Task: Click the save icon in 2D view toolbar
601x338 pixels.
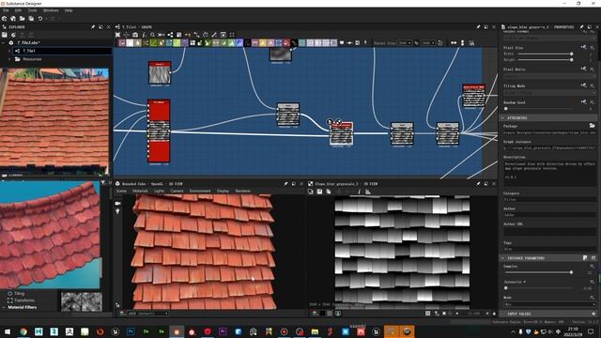Action: (x=319, y=192)
